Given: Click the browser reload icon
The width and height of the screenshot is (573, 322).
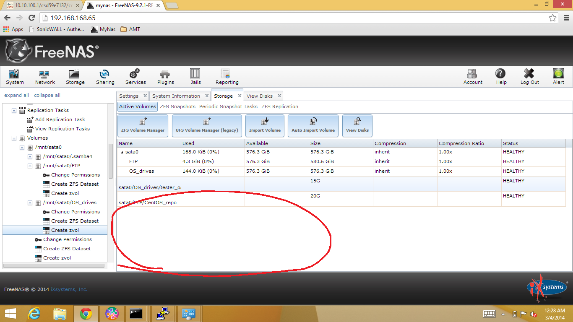Looking at the screenshot, I should [x=31, y=18].
